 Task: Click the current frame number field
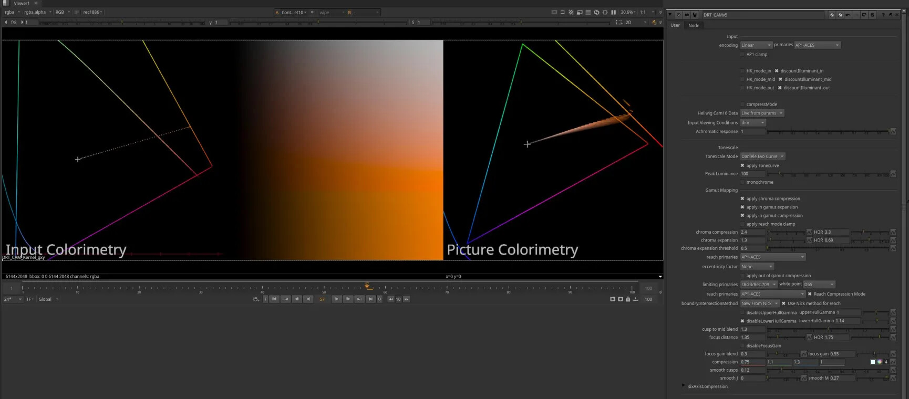point(322,299)
